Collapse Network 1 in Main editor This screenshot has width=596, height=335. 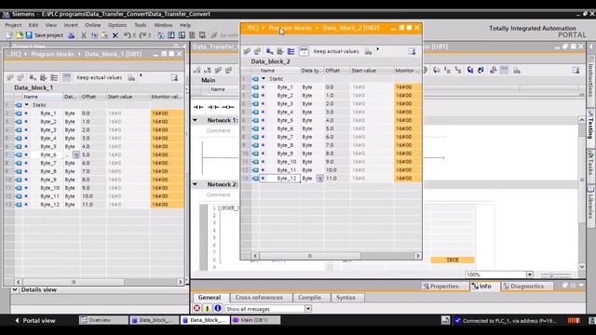click(195, 120)
